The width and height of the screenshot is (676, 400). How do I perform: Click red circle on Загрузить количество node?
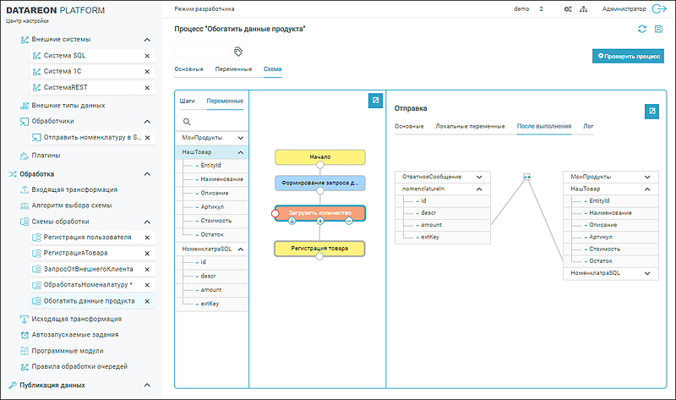tap(275, 213)
